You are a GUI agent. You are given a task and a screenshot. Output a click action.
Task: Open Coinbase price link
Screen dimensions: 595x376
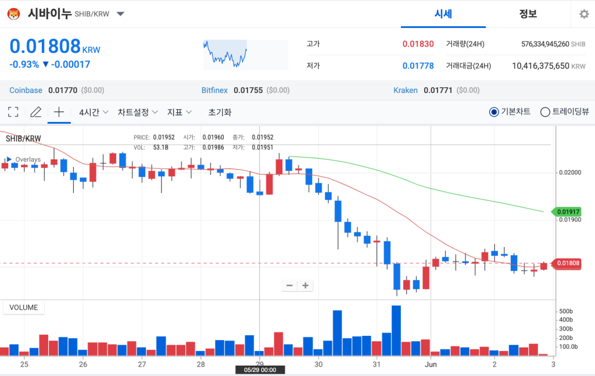[x=26, y=90]
